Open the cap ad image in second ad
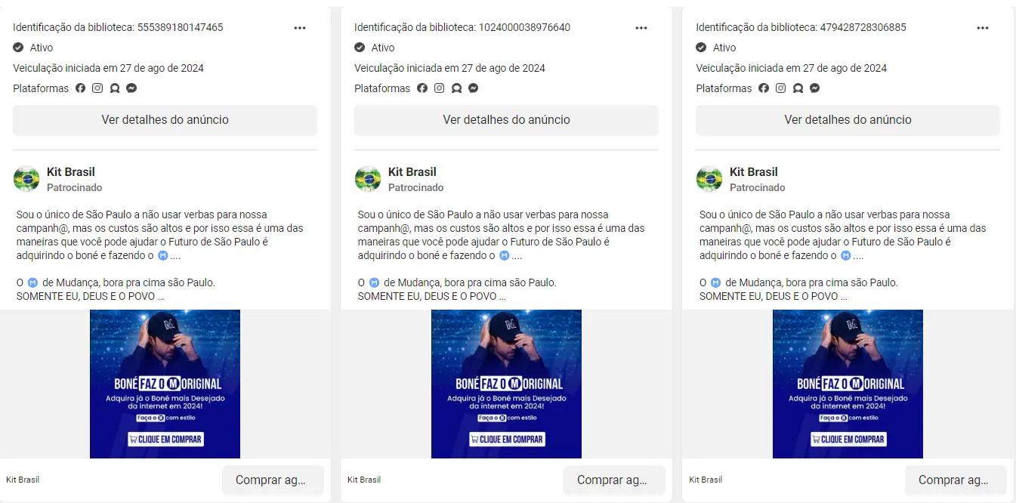Image resolution: width=1016 pixels, height=503 pixels. (x=506, y=384)
